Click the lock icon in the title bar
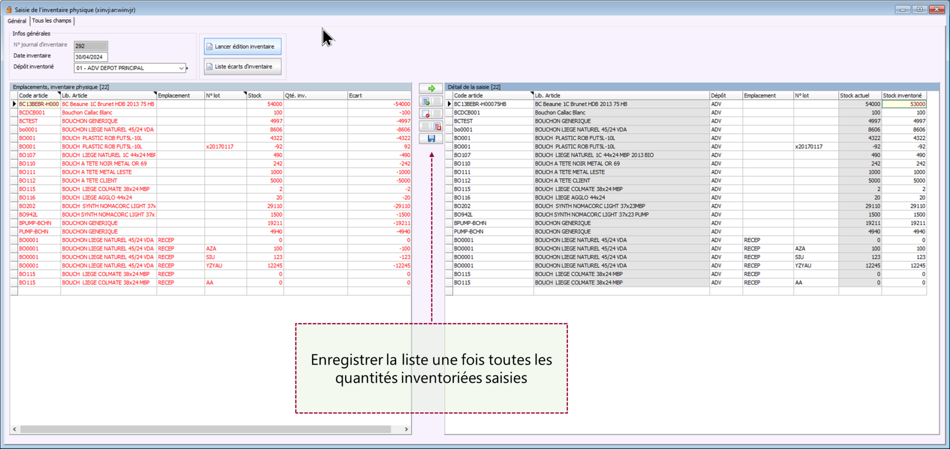 (x=8, y=9)
